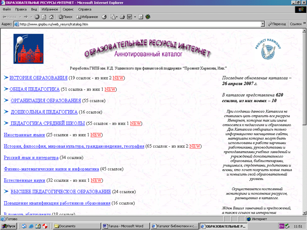Click the vertical scrollbar down arrow
Screen dimensions: 307x230
[303, 212]
